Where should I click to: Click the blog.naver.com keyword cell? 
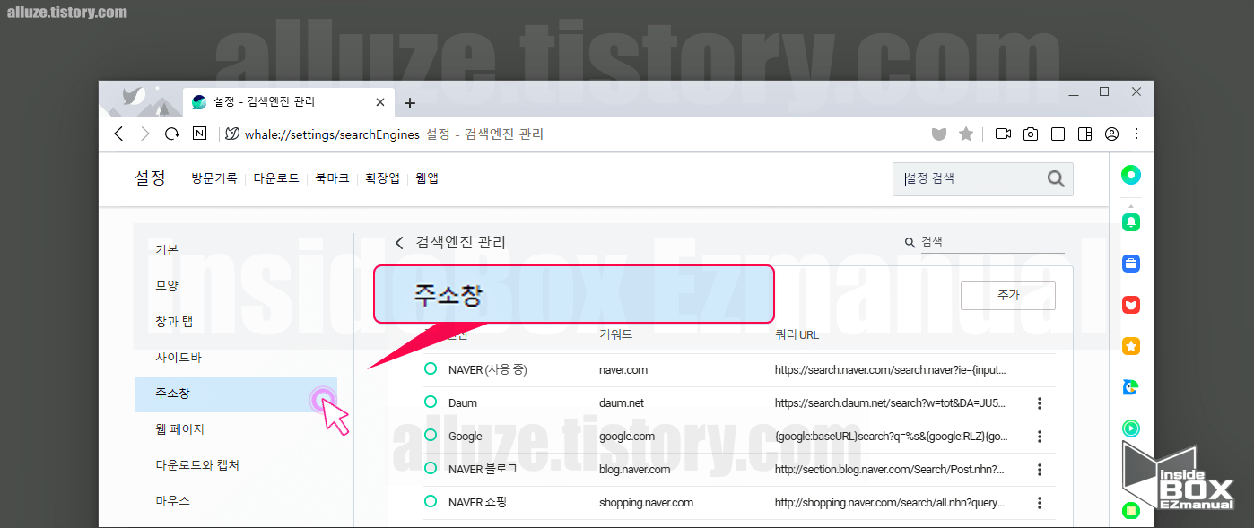pyautogui.click(x=635, y=469)
